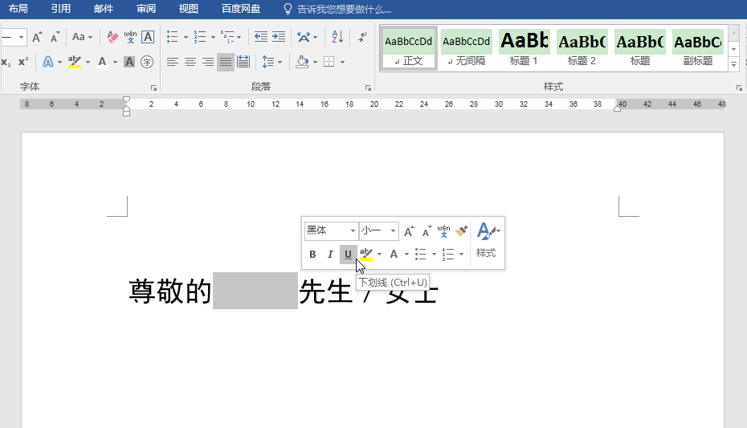Viewport: 747px width, 428px height.
Task: Apply yellow highlight color in ribbon
Action: 75,62
